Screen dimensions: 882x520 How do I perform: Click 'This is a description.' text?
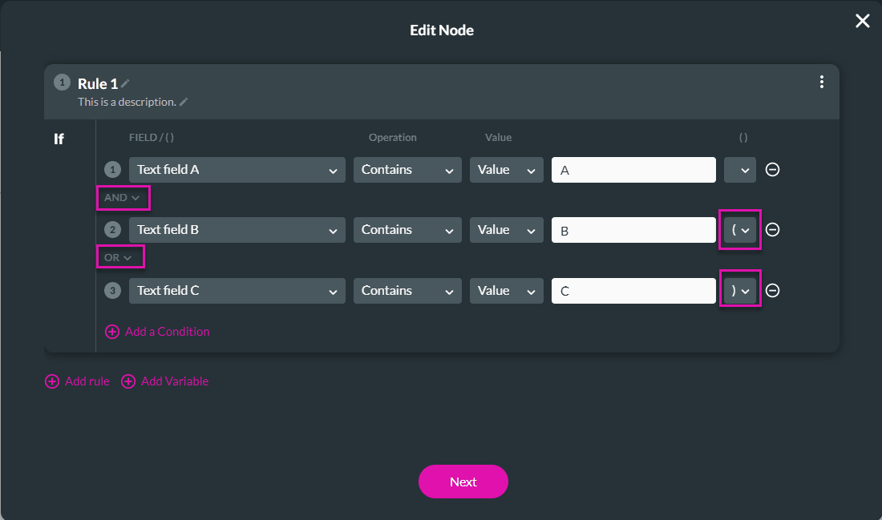pyautogui.click(x=127, y=102)
